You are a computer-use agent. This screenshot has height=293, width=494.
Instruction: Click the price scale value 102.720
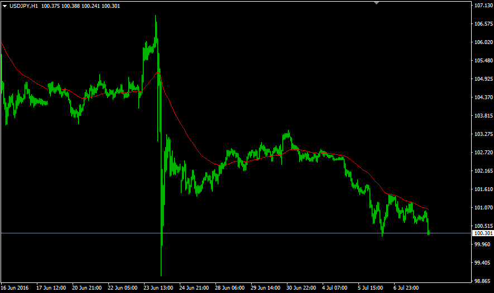tap(483, 153)
